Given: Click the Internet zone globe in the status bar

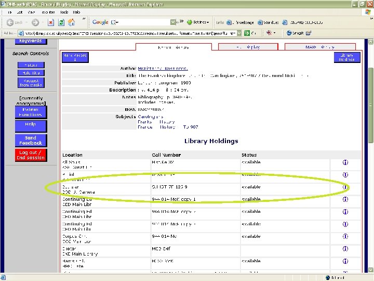Looking at the screenshot, I should pos(328,278).
